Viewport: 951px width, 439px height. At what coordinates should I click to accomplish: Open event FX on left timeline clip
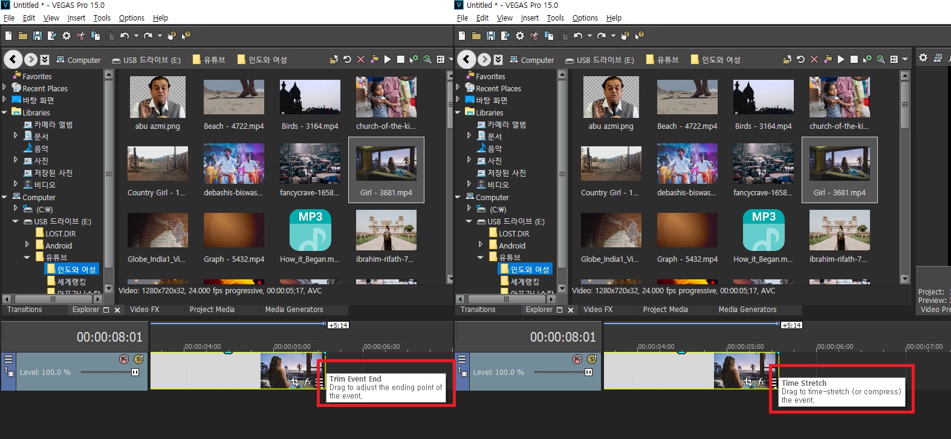coord(307,382)
